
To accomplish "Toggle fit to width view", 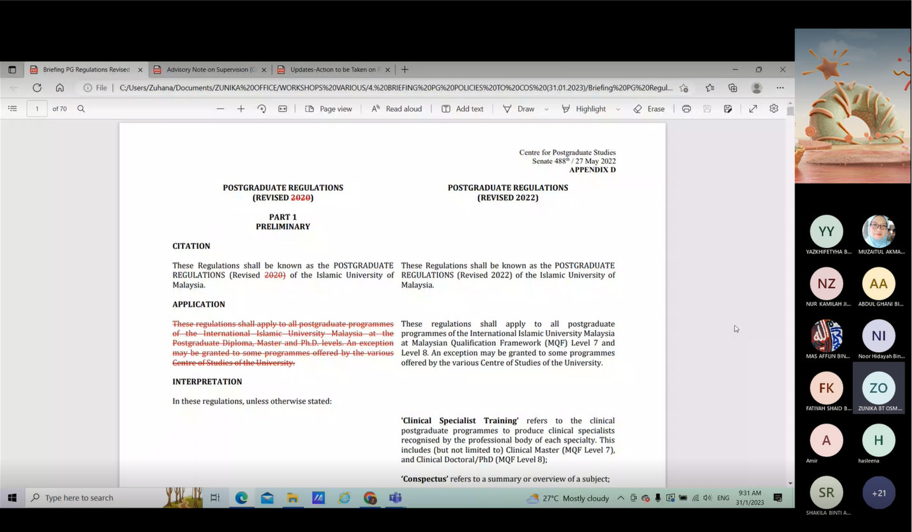I will [283, 108].
